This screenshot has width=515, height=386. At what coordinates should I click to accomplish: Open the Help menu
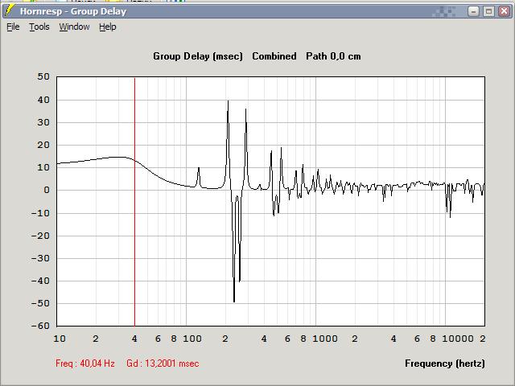(108, 27)
